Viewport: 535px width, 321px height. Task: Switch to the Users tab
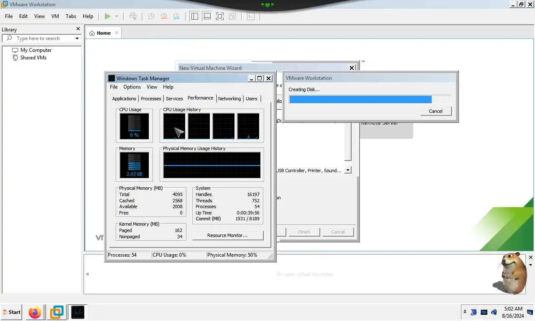point(252,99)
